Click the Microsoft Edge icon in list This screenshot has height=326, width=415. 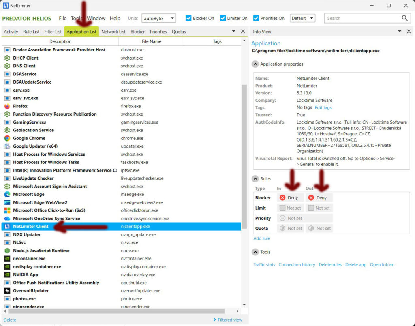pos(7,195)
